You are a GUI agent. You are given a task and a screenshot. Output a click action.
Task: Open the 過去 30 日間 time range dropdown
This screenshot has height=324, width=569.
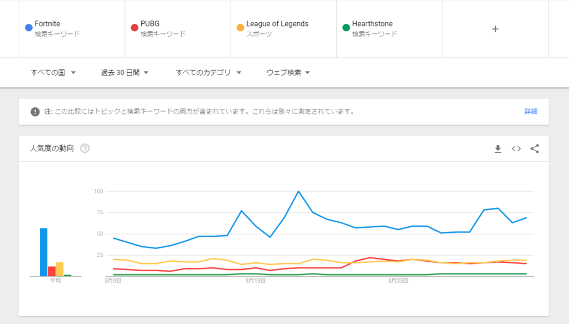click(124, 73)
